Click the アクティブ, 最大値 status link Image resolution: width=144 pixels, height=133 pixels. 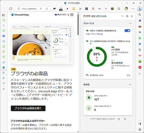coord(96,34)
